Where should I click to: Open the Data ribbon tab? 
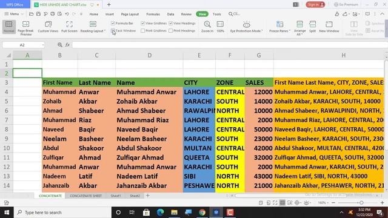point(170,14)
